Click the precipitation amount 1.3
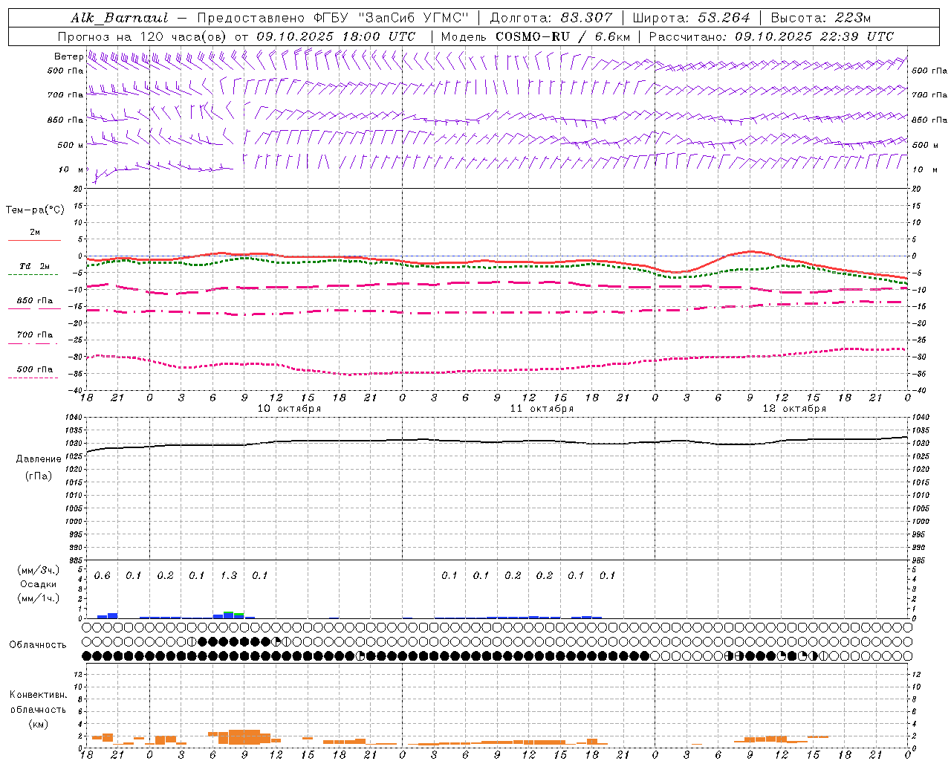This screenshot has height=761, width=951. pos(229,576)
